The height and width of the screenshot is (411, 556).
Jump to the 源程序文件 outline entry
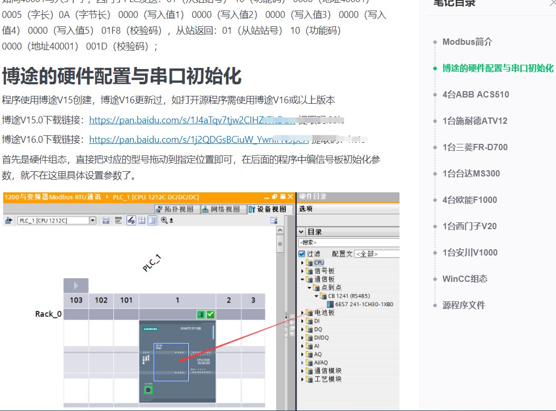tap(463, 305)
